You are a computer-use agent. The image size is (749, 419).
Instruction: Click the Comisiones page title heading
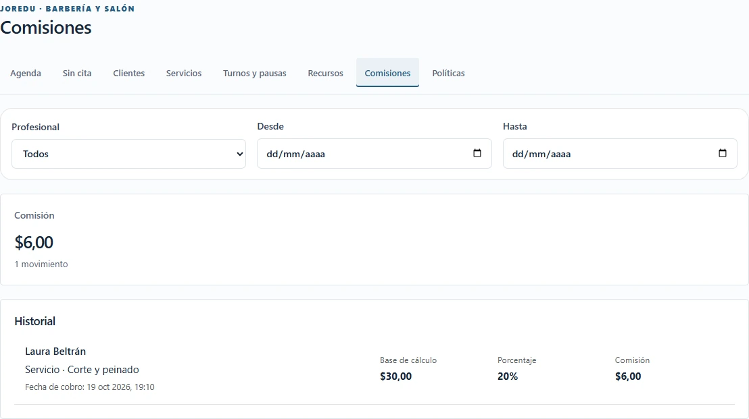pos(46,28)
